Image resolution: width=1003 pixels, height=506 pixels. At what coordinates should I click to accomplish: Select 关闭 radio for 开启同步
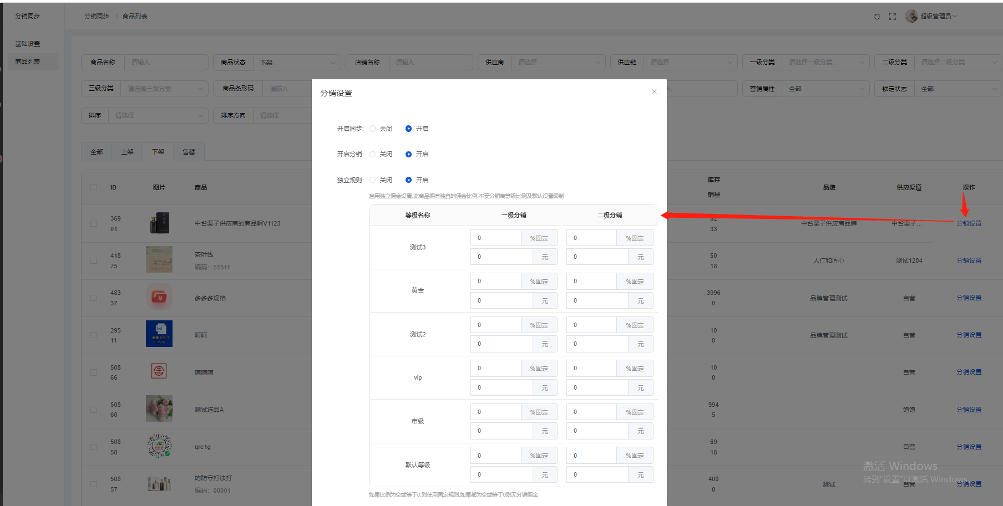coord(373,129)
